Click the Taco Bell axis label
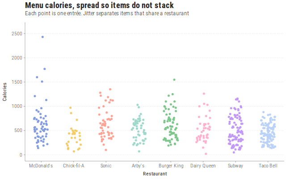The height and width of the screenshot is (179, 286). (268, 166)
